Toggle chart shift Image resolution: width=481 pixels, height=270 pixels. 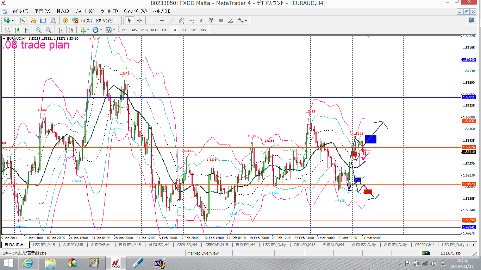tap(71, 30)
